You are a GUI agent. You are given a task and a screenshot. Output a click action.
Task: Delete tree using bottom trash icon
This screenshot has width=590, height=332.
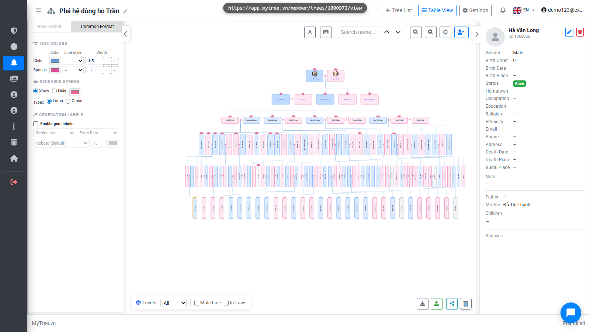pos(466,304)
